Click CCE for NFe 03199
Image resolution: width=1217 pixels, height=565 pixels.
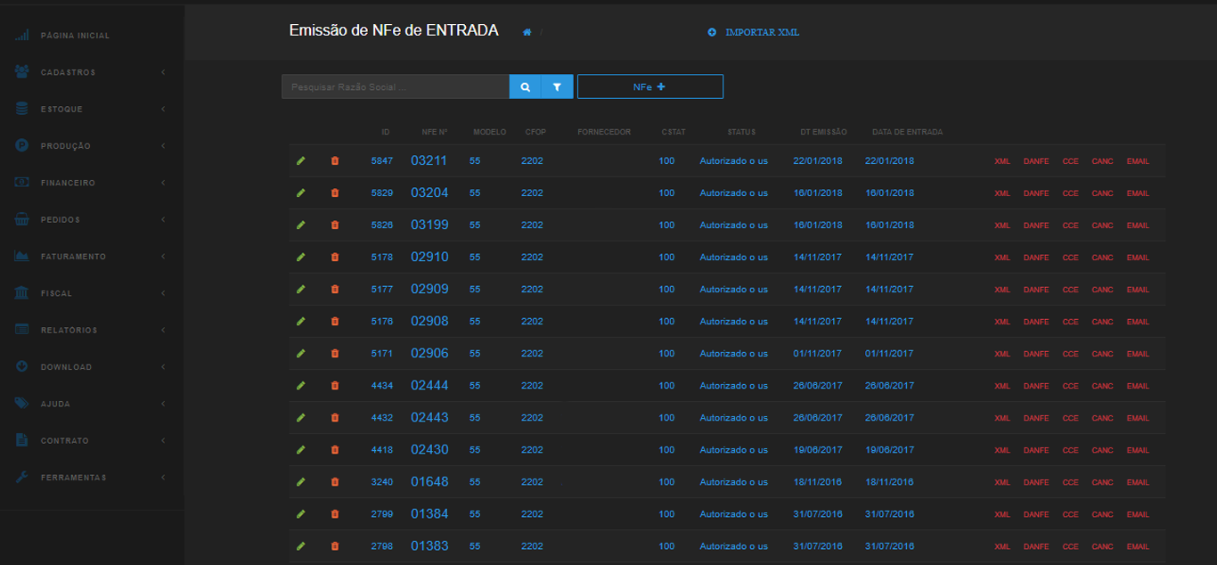(1070, 225)
